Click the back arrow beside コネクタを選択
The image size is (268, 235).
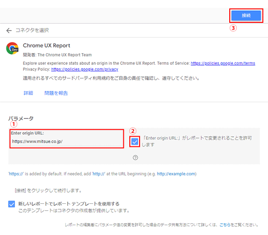point(9,31)
